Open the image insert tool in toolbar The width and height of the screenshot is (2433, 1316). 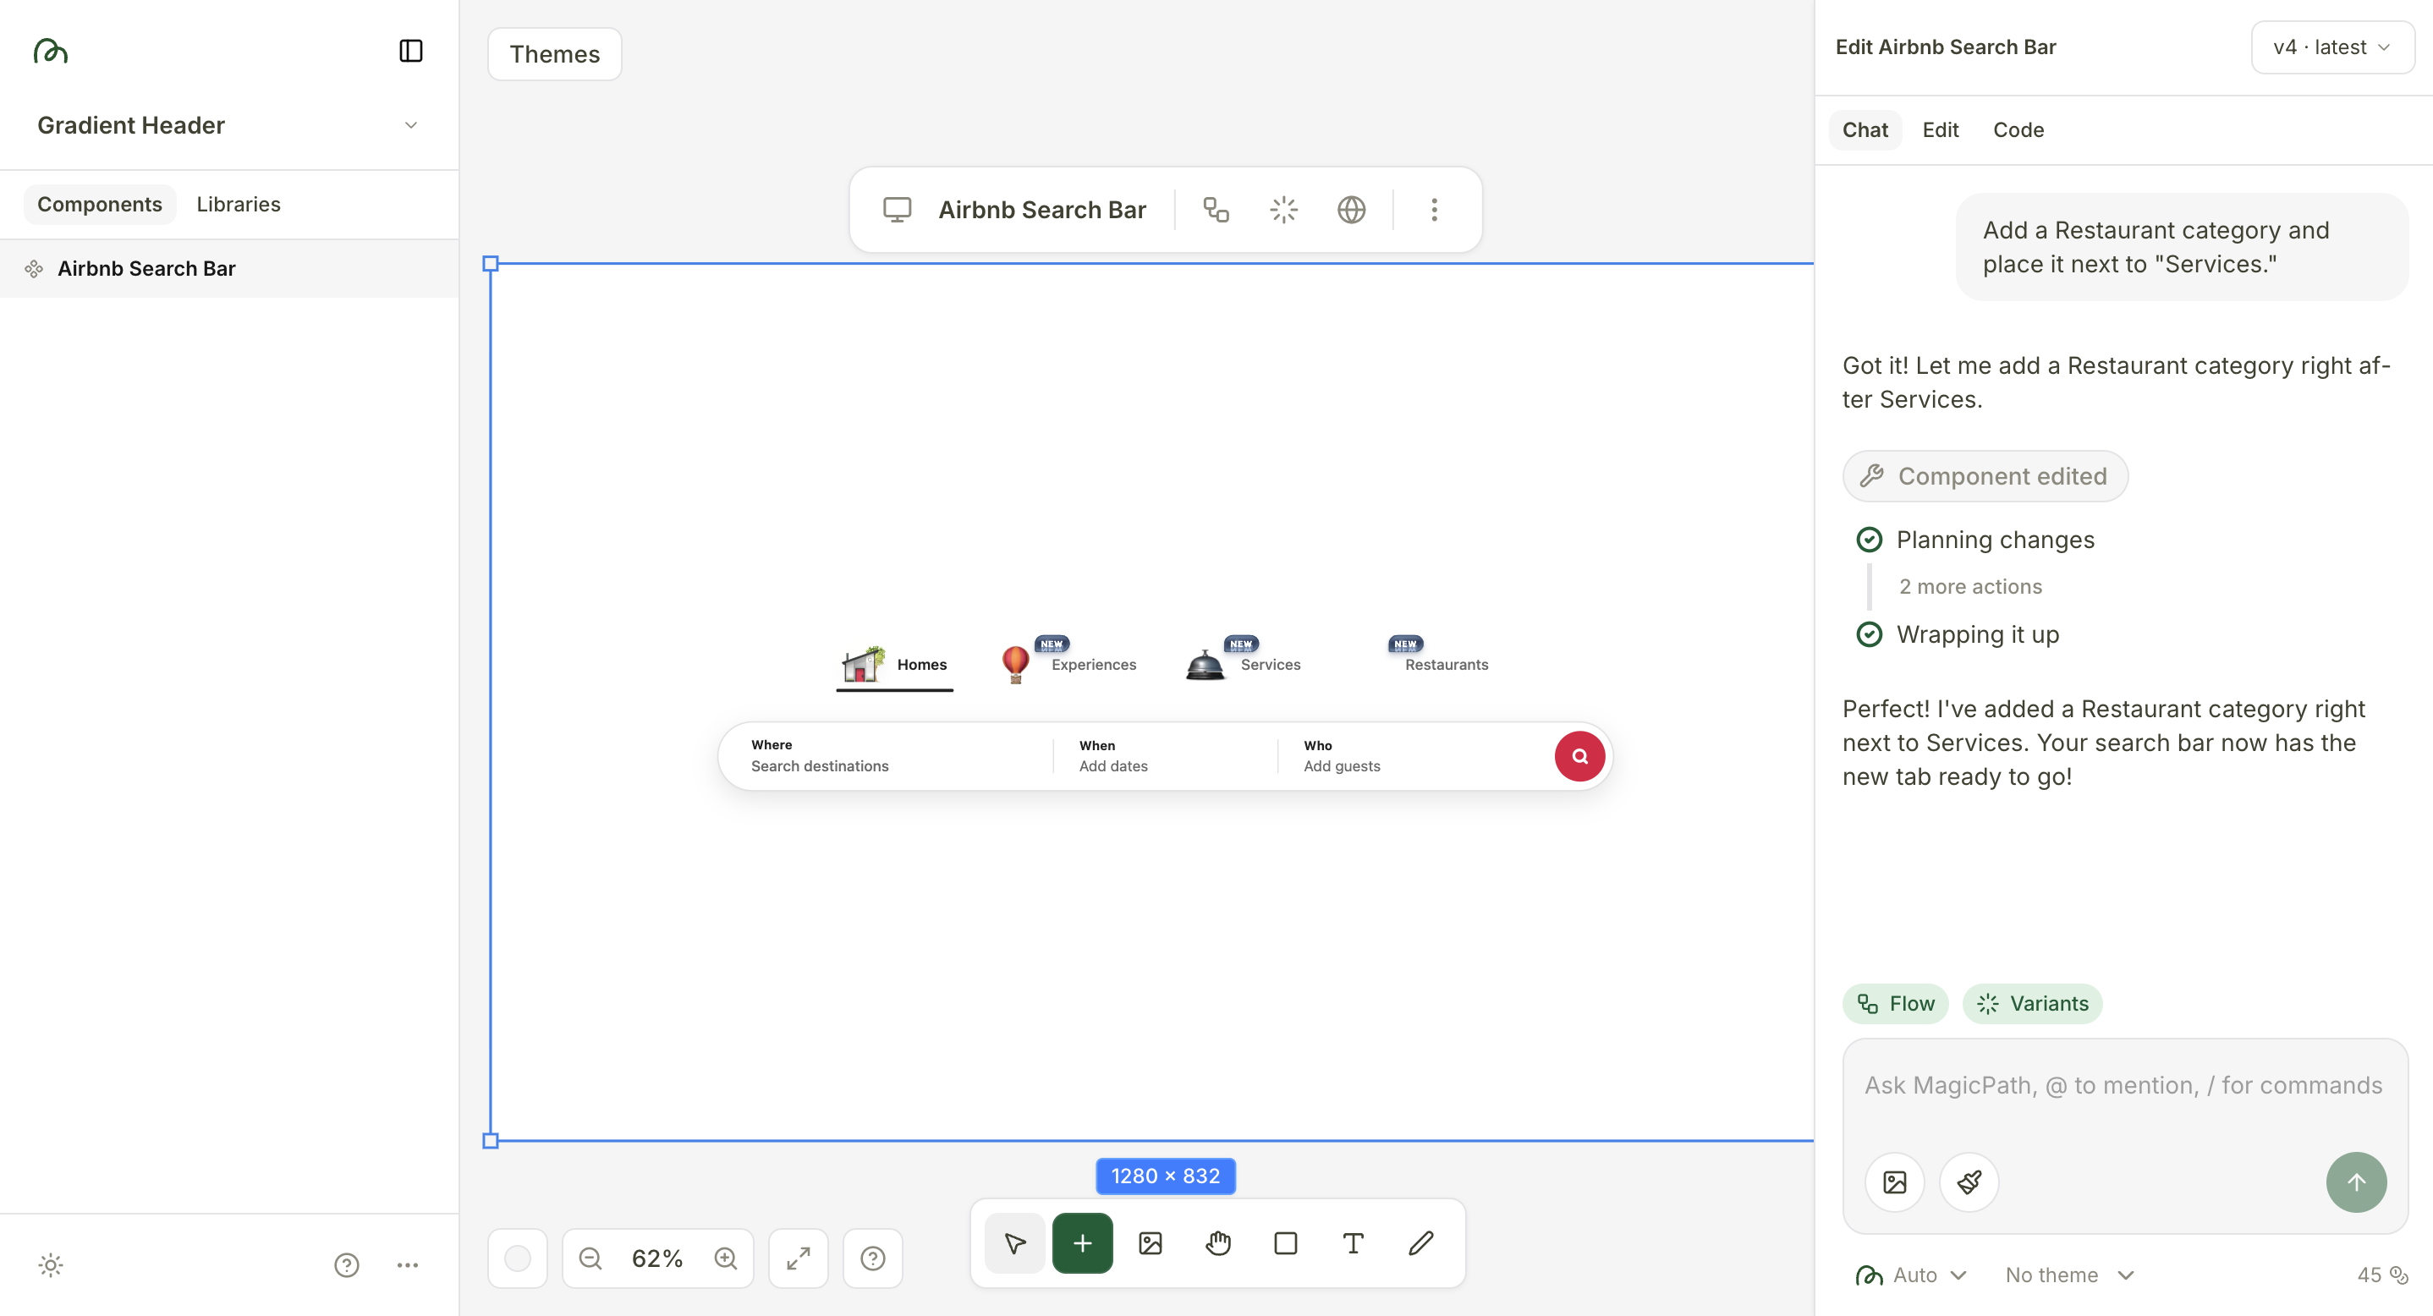pyautogui.click(x=1151, y=1243)
